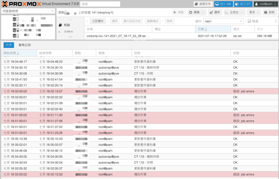Click the 說明 column header in tasks
Image resolution: width=279 pixels, height=179 pixels.
point(181,53)
